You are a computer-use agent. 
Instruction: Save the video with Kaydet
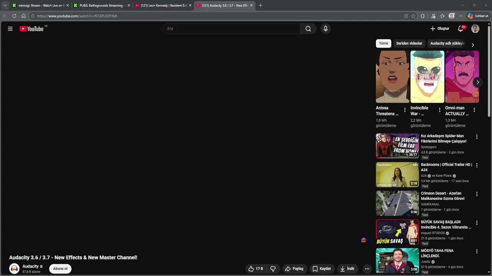click(x=322, y=269)
